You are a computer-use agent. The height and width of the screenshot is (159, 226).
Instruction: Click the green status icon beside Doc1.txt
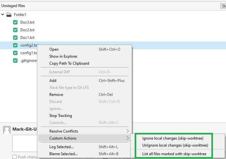pyautogui.click(x=15, y=38)
